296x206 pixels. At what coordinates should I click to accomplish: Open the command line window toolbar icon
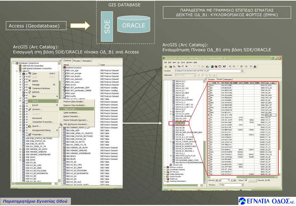[x=220, y=66]
